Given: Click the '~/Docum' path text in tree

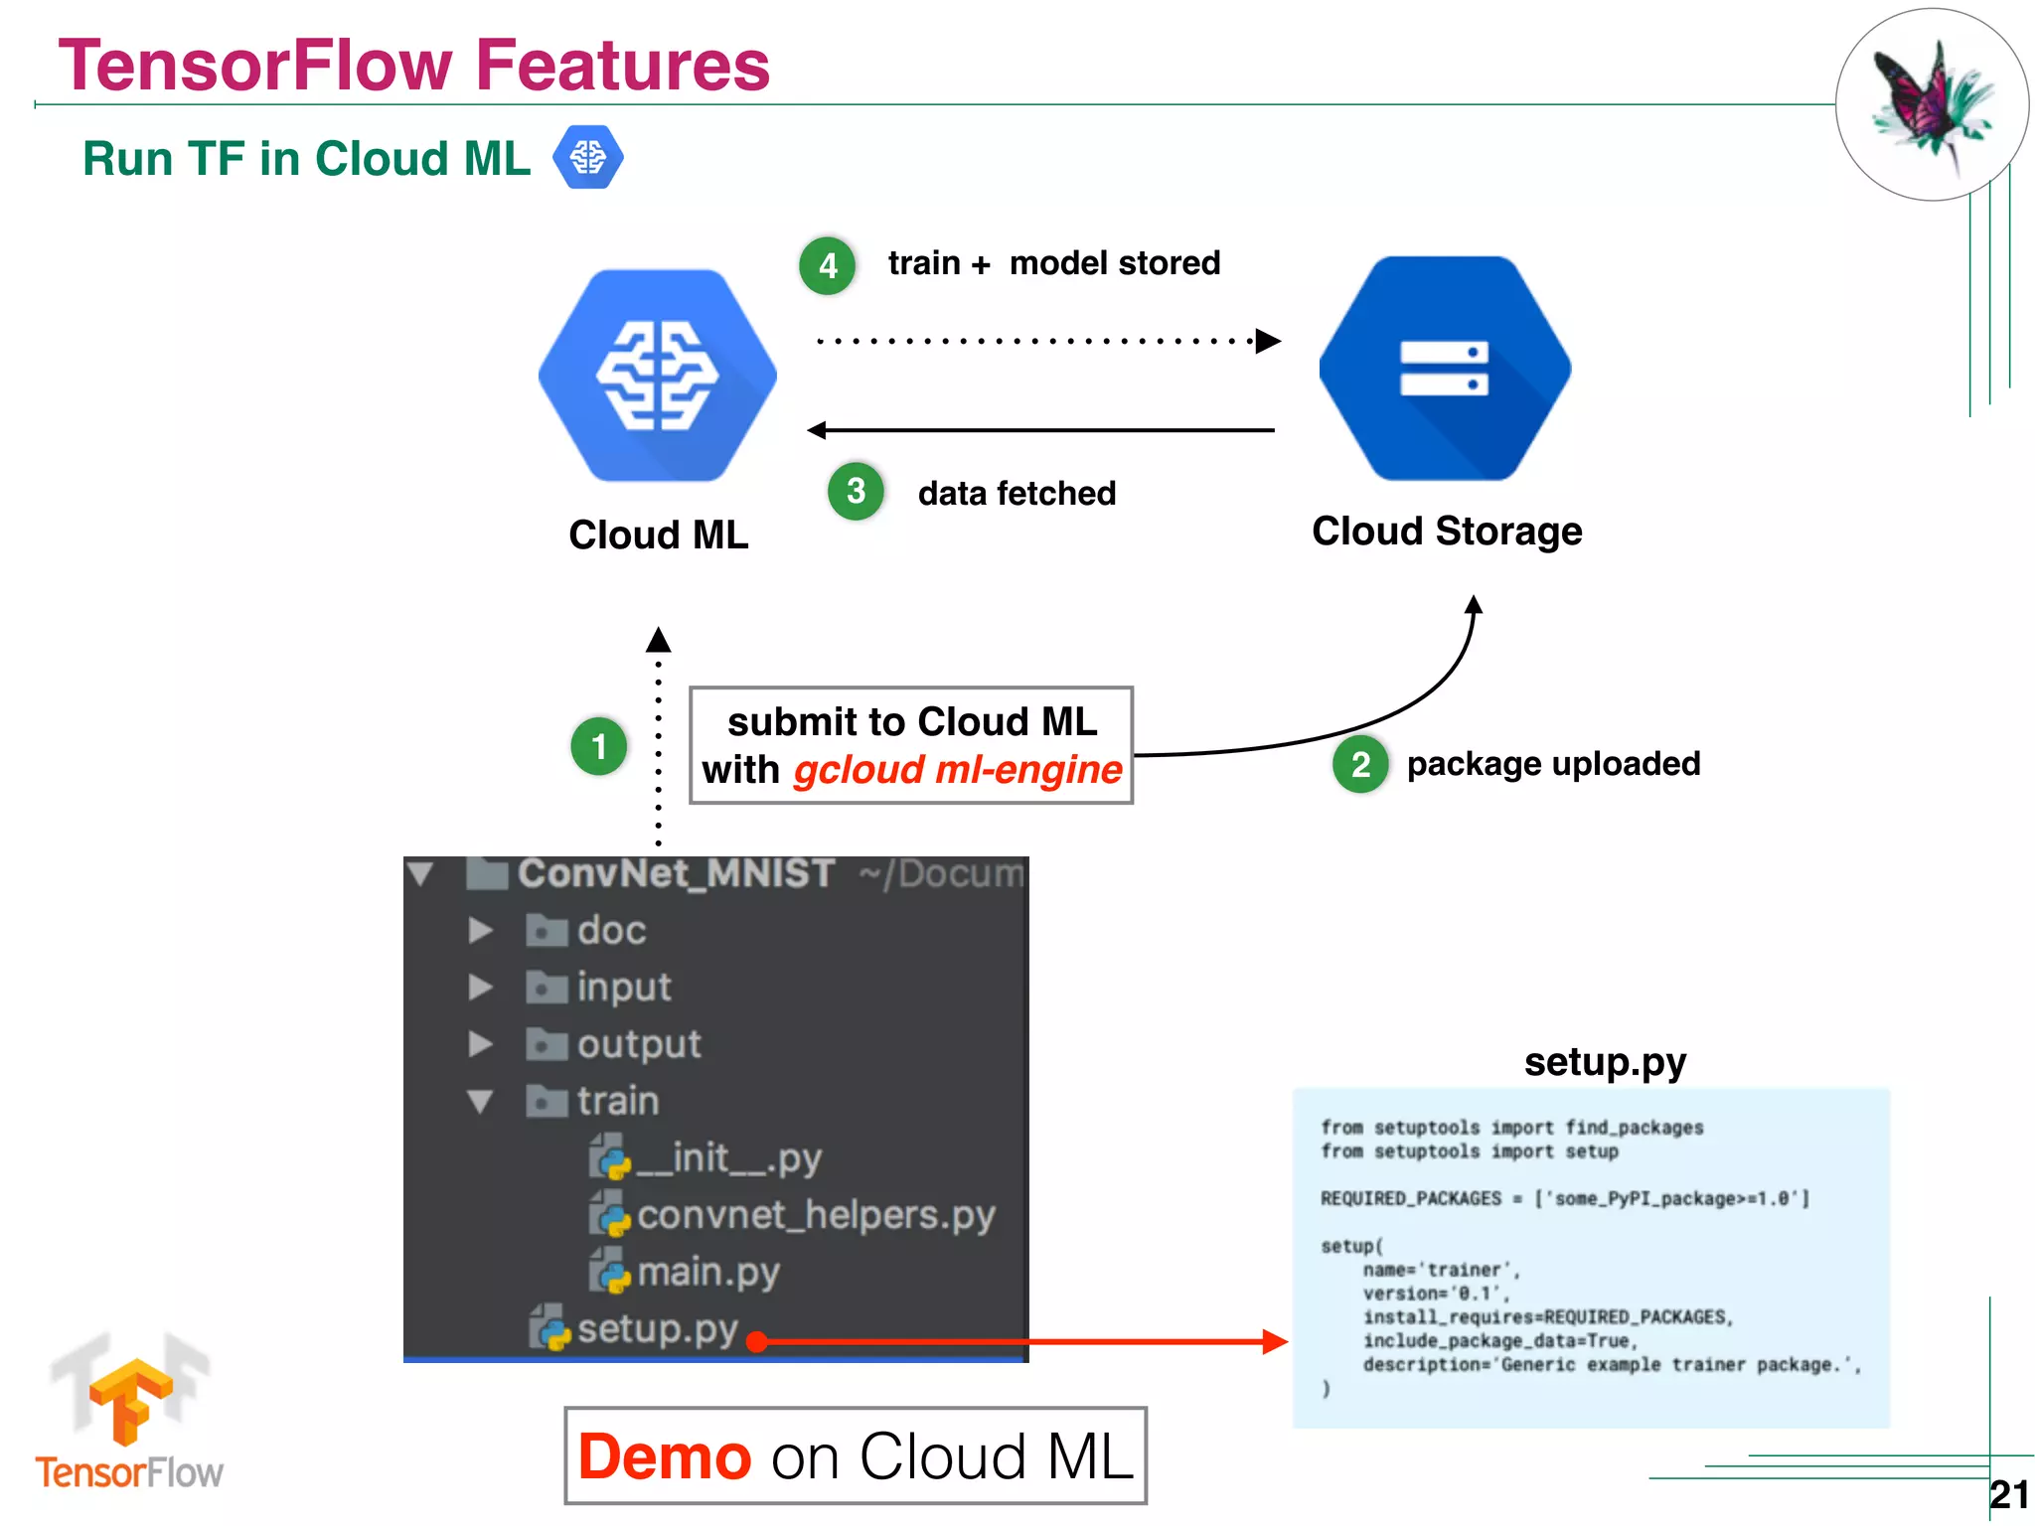Looking at the screenshot, I should coord(941,873).
